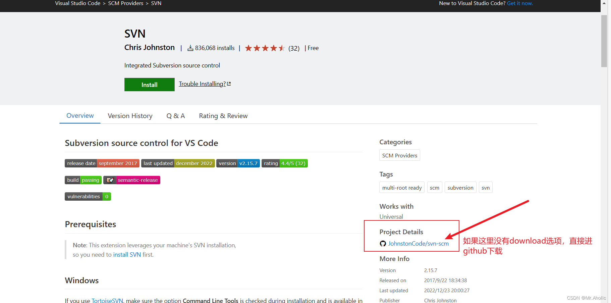Click the scrollbar up arrow

point(604,3)
